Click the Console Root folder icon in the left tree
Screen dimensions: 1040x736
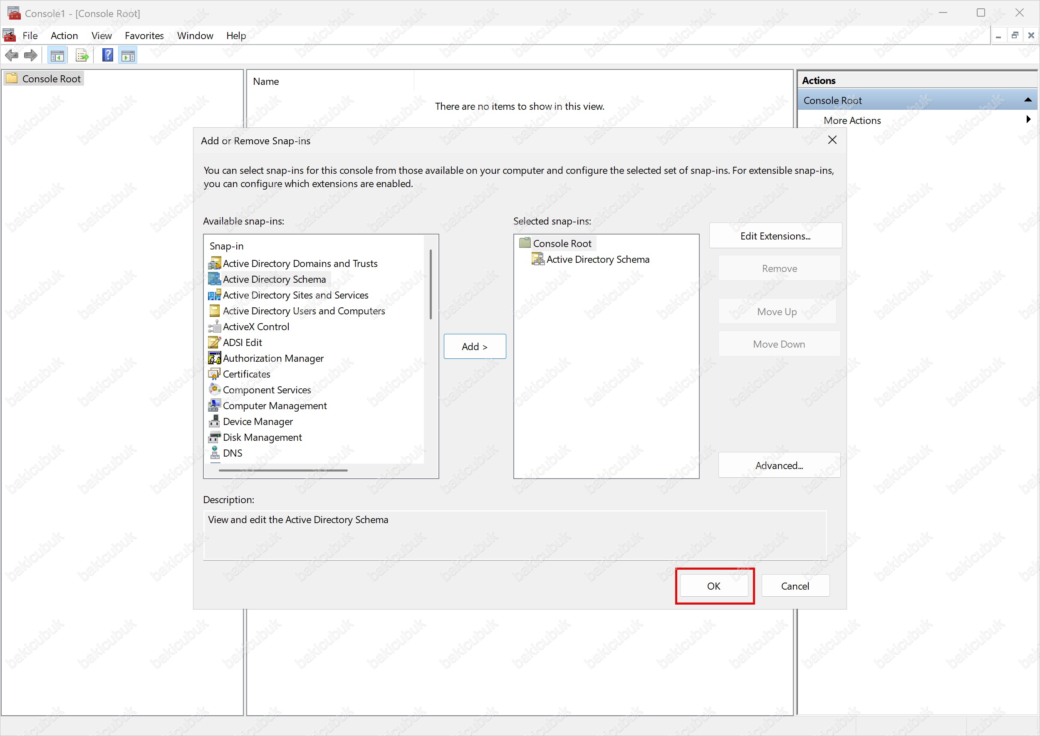[x=12, y=79]
